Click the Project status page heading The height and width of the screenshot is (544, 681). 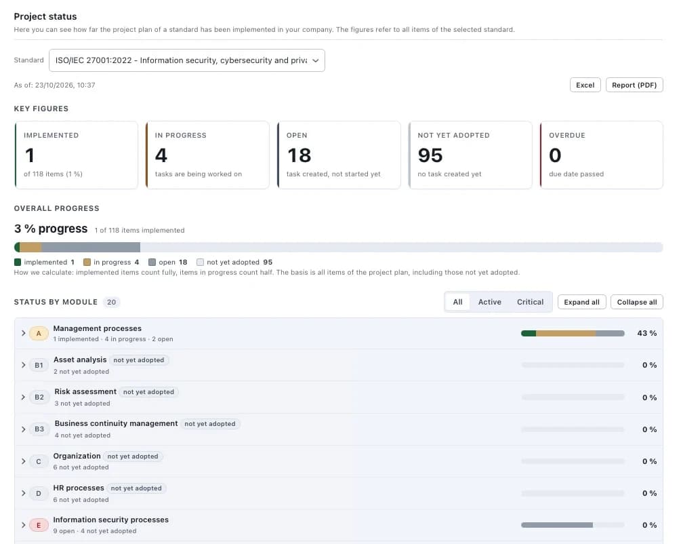click(45, 16)
